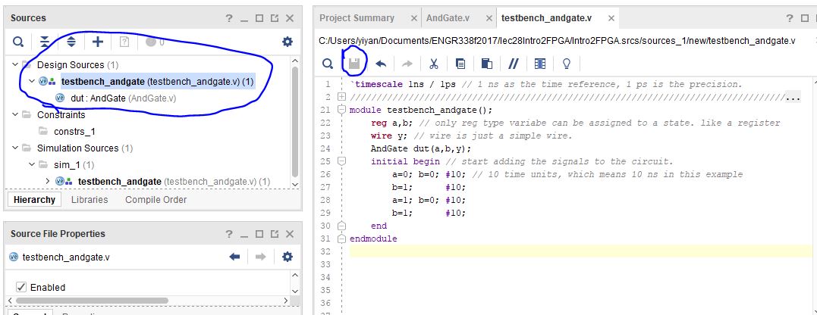This screenshot has width=817, height=315.
Task: Switch to the AndGate.v editor tab
Action: coord(448,18)
